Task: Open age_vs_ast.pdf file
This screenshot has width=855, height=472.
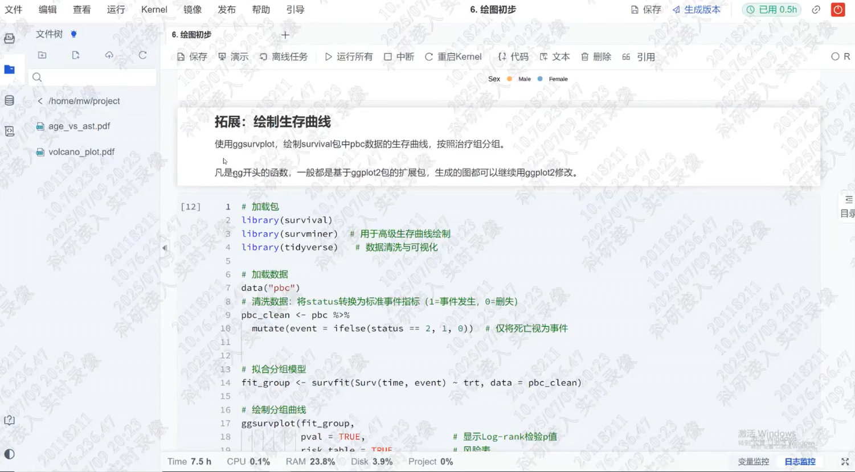Action: (x=79, y=126)
